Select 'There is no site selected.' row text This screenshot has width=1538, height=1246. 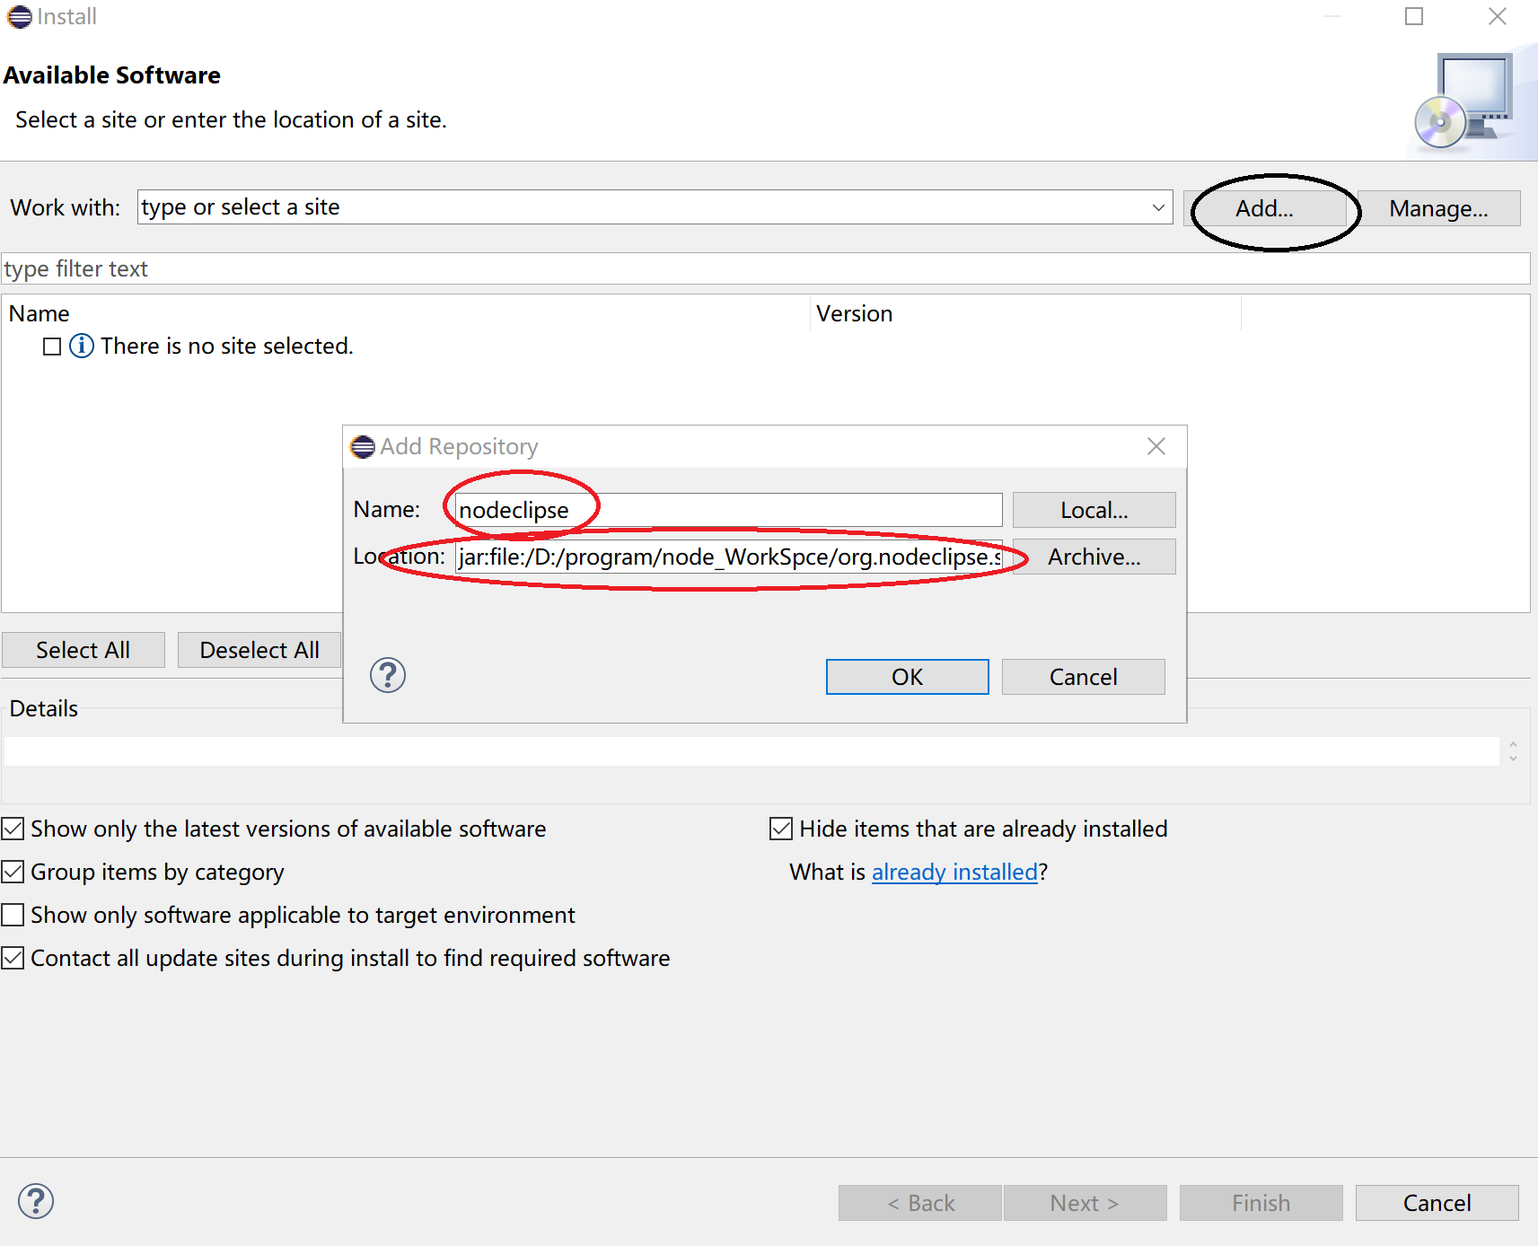(x=227, y=346)
